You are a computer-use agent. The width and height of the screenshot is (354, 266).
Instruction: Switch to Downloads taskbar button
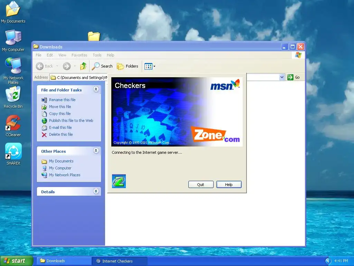coord(64,261)
